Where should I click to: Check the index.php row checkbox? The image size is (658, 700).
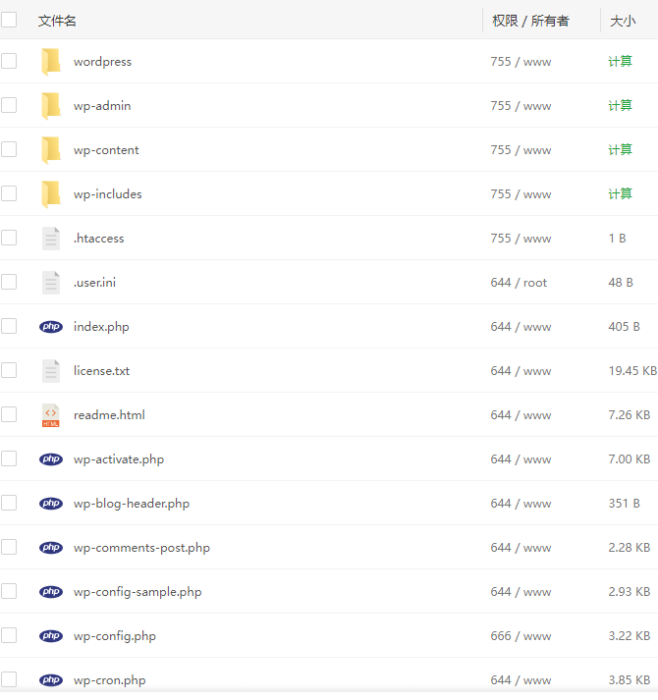pyautogui.click(x=9, y=326)
